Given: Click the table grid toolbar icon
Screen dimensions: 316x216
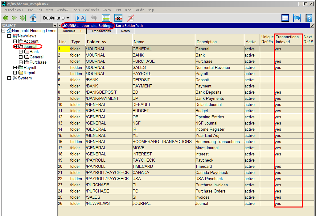Looking at the screenshot, I should tap(106, 18).
